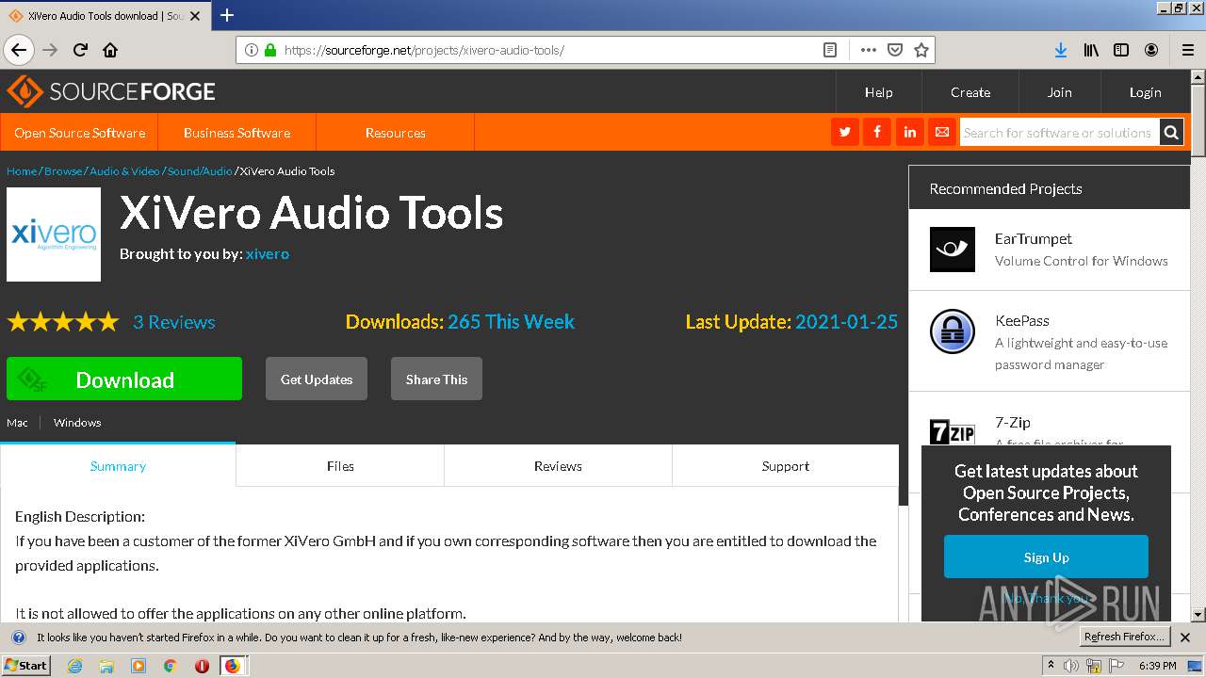Viewport: 1206px width, 678px height.
Task: Close the Firefox notification bar
Action: (1185, 638)
